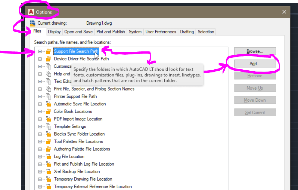The width and height of the screenshot is (298, 190).
Task: Expand the Template Settings tree node
Action: pyautogui.click(x=40, y=126)
